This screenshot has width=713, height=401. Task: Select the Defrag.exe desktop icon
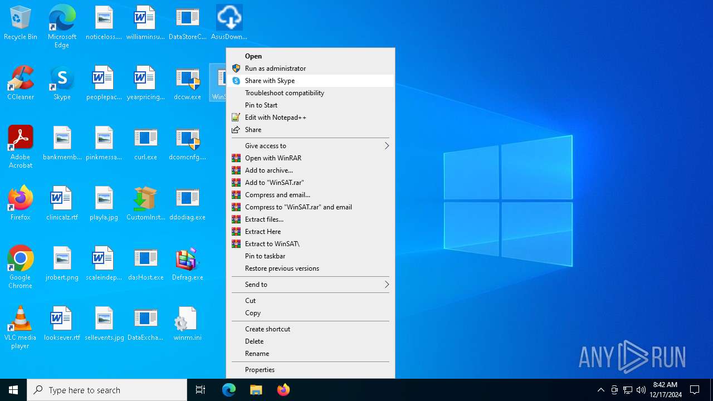tap(187, 263)
